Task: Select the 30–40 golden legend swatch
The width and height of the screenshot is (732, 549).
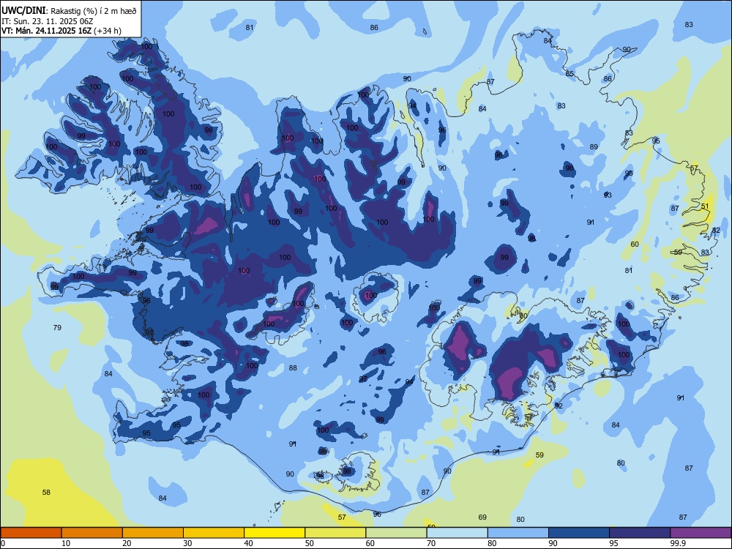Action: pos(214,533)
